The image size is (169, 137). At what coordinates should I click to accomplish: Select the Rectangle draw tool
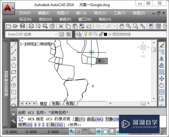pyautogui.click(x=14, y=72)
